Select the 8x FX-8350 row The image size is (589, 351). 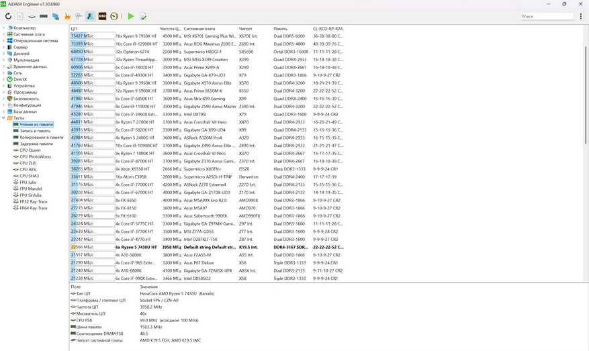(x=207, y=200)
